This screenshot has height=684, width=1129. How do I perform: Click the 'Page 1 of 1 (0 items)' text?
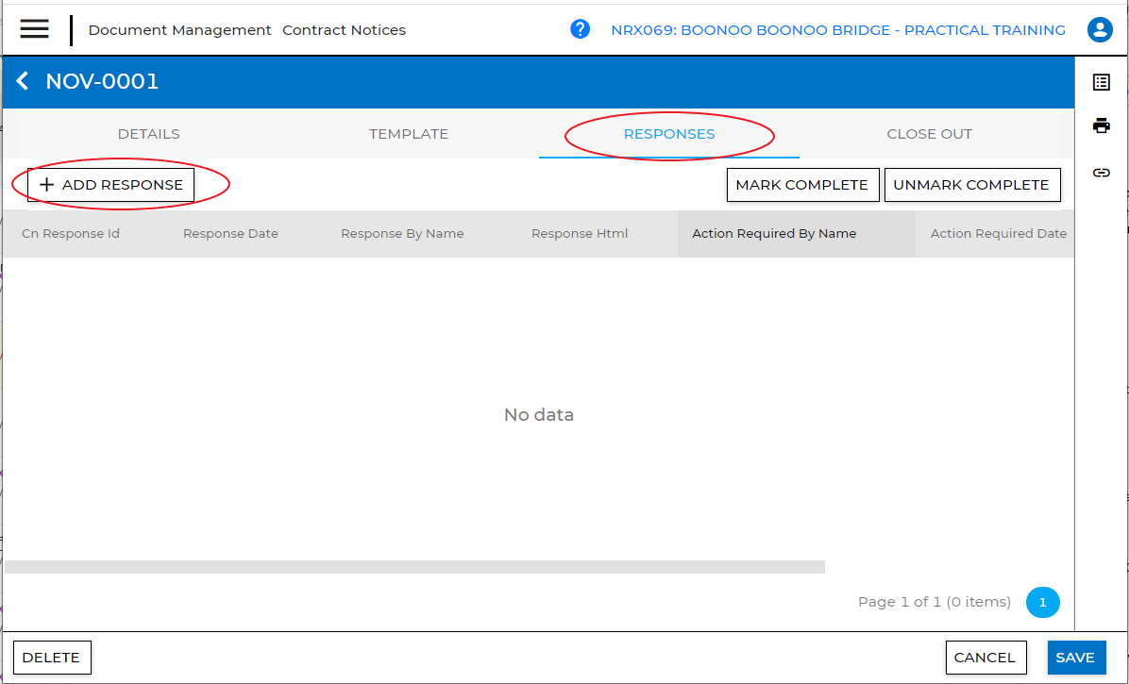(934, 602)
